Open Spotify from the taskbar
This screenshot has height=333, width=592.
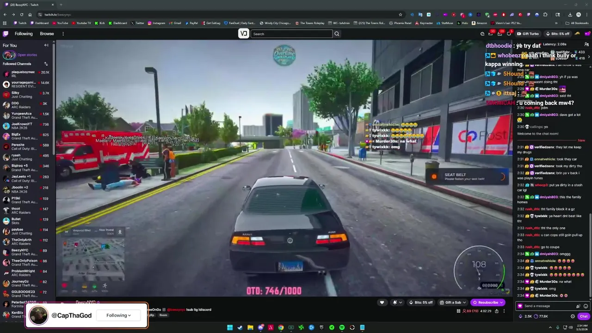pyautogui.click(x=342, y=327)
